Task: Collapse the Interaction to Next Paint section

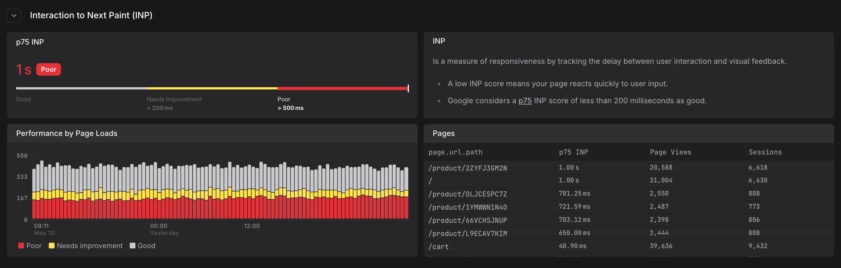Action: 14,15
